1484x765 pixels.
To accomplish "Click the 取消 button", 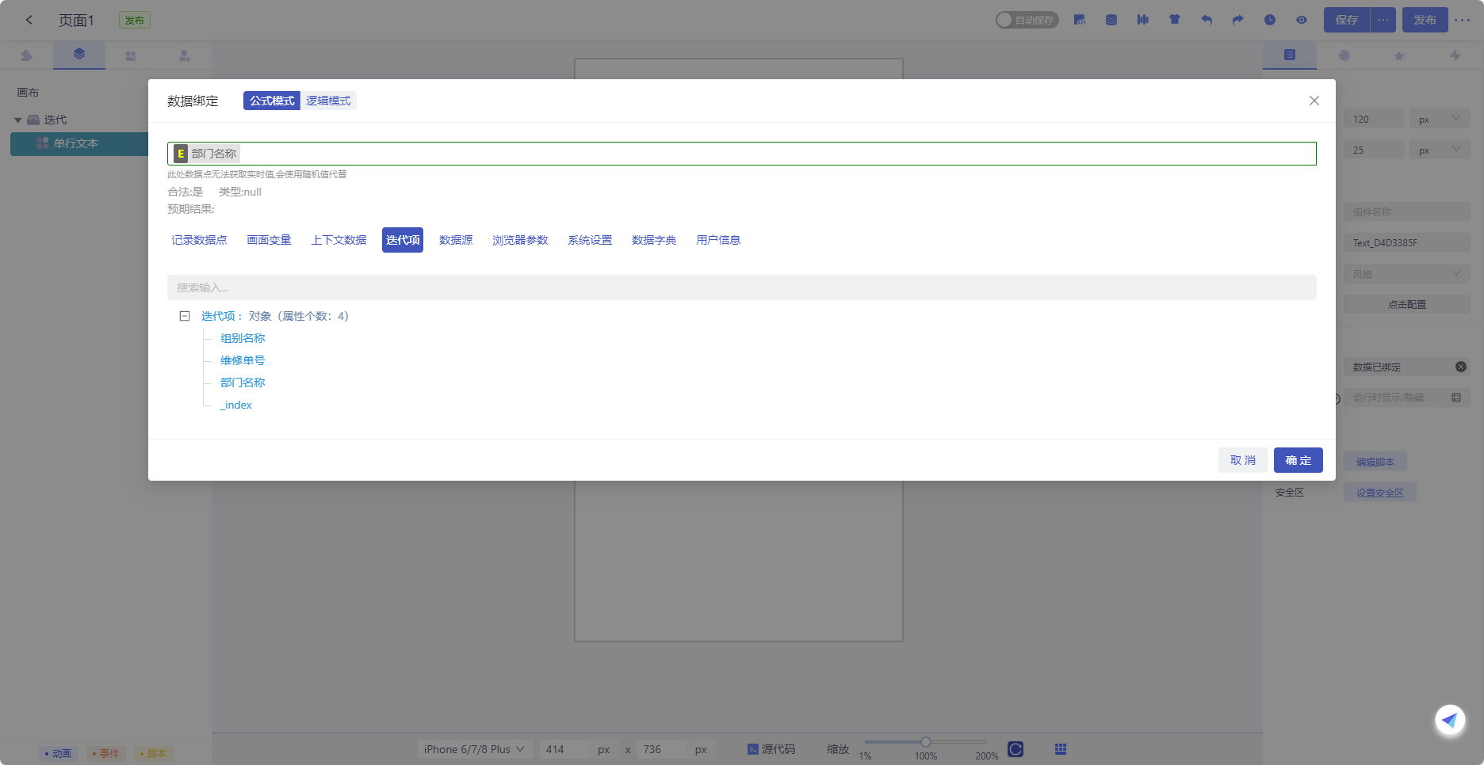I will 1243,460.
